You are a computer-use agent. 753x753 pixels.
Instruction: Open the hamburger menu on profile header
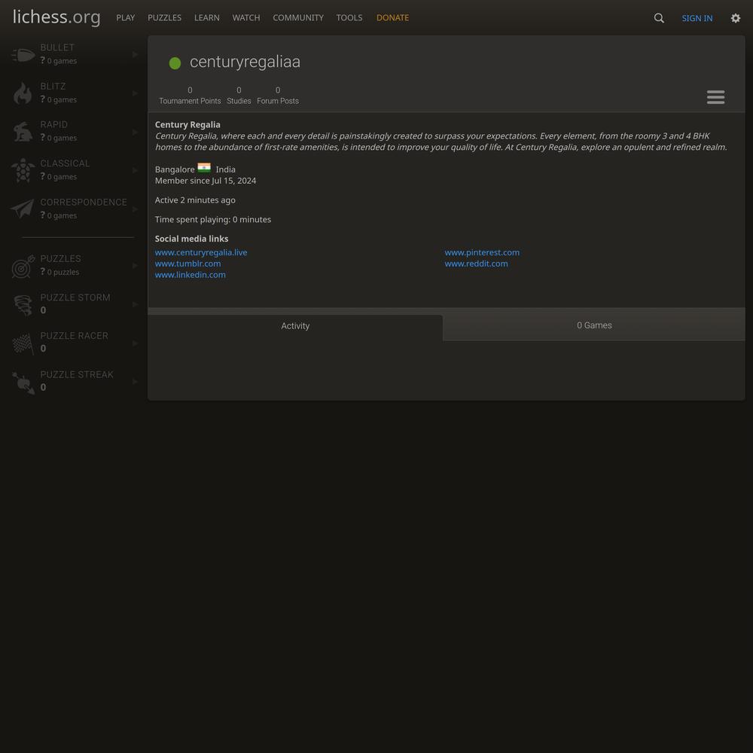click(x=715, y=97)
